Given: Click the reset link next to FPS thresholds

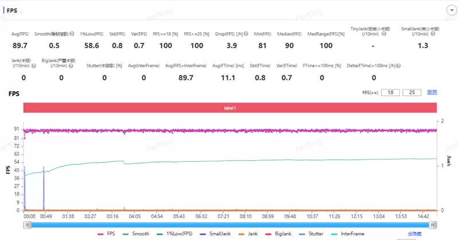Looking at the screenshot, I should tap(432, 92).
